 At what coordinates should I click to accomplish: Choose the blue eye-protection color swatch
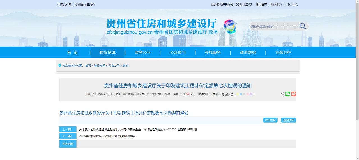[241, 94]
